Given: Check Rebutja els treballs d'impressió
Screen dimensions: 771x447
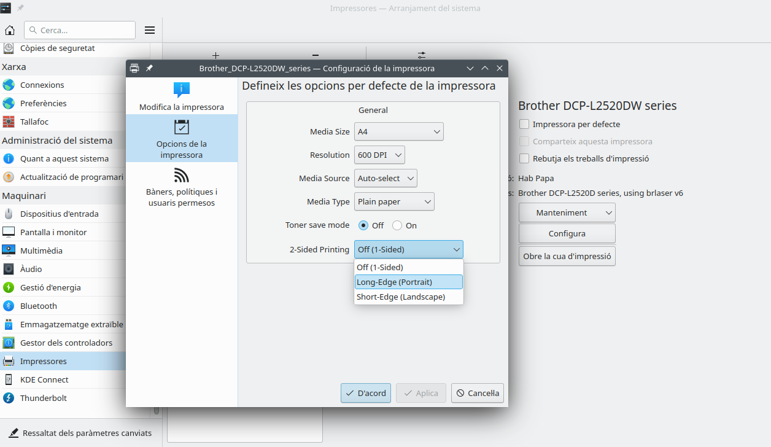Looking at the screenshot, I should [x=524, y=158].
